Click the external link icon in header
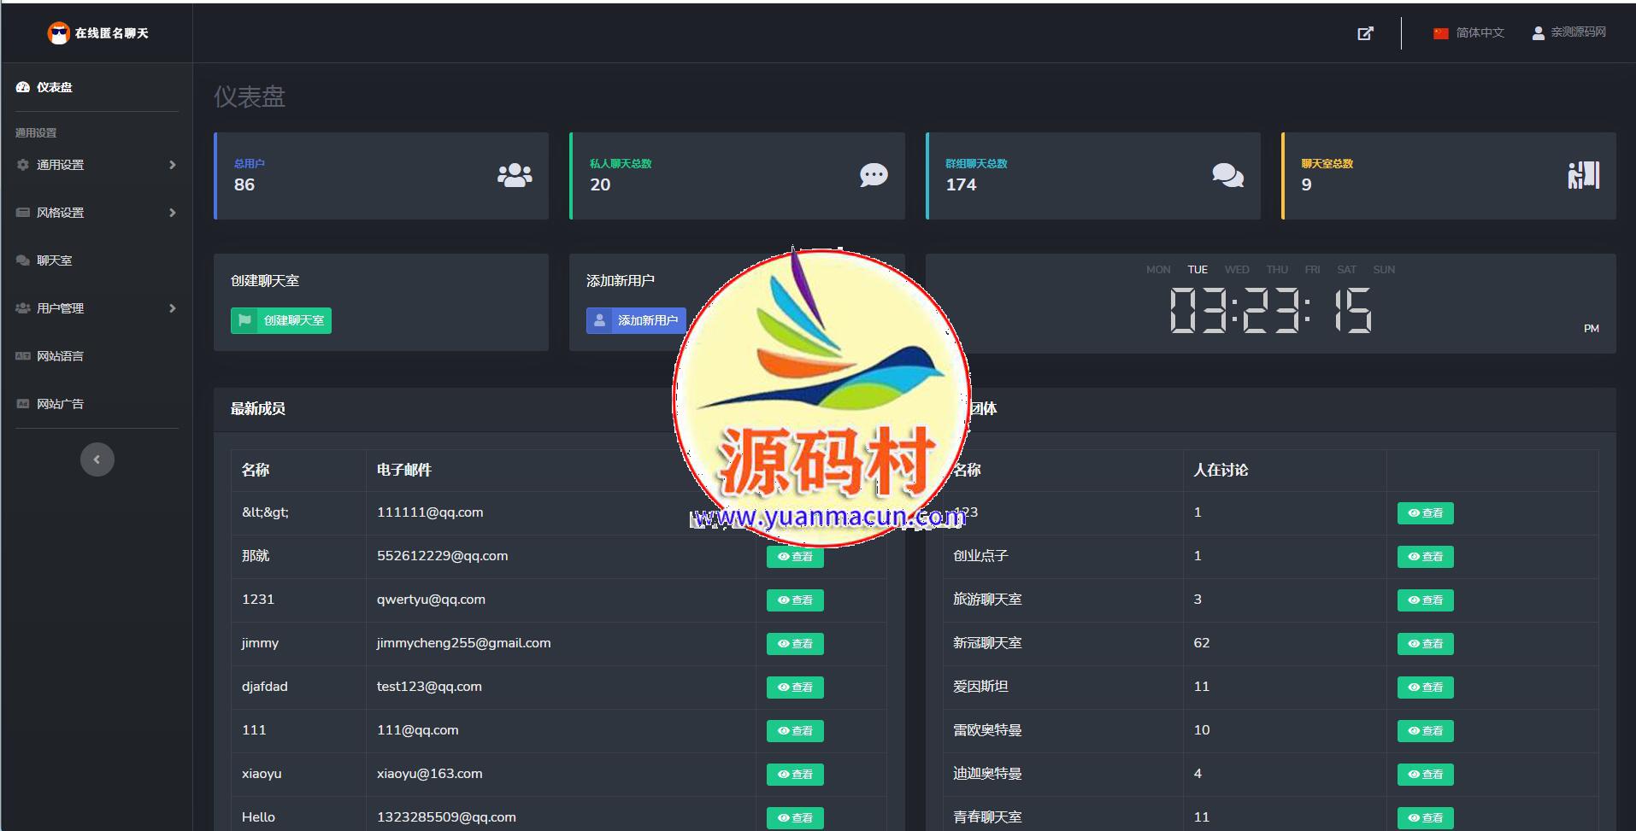Screen dimensions: 1636x831 point(1365,33)
